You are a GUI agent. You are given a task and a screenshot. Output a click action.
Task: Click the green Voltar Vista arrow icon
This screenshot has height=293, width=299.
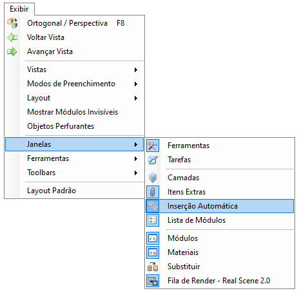coord(12,37)
